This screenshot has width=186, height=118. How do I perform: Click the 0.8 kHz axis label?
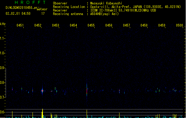2,83
